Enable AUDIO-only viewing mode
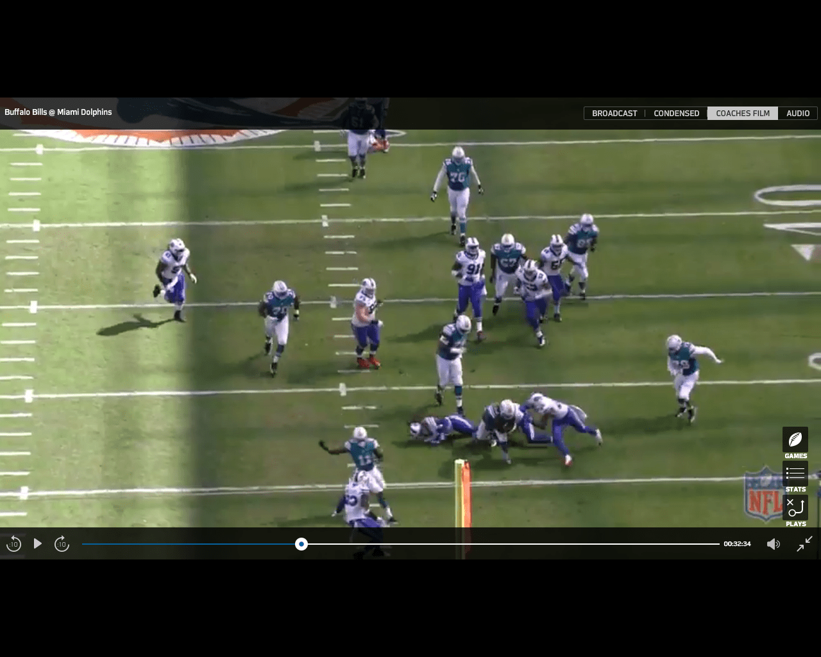The height and width of the screenshot is (657, 821). 797,113
